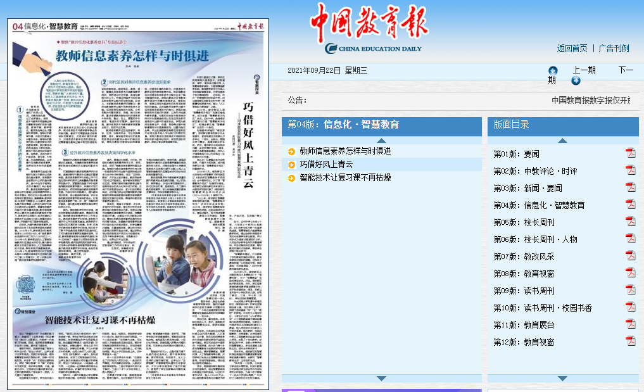
Task: Click PDF icon beside 第07版 教改风采
Action: click(630, 256)
